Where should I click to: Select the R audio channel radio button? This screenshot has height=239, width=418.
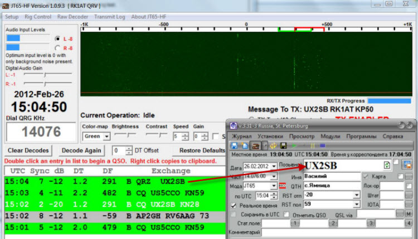57,48
